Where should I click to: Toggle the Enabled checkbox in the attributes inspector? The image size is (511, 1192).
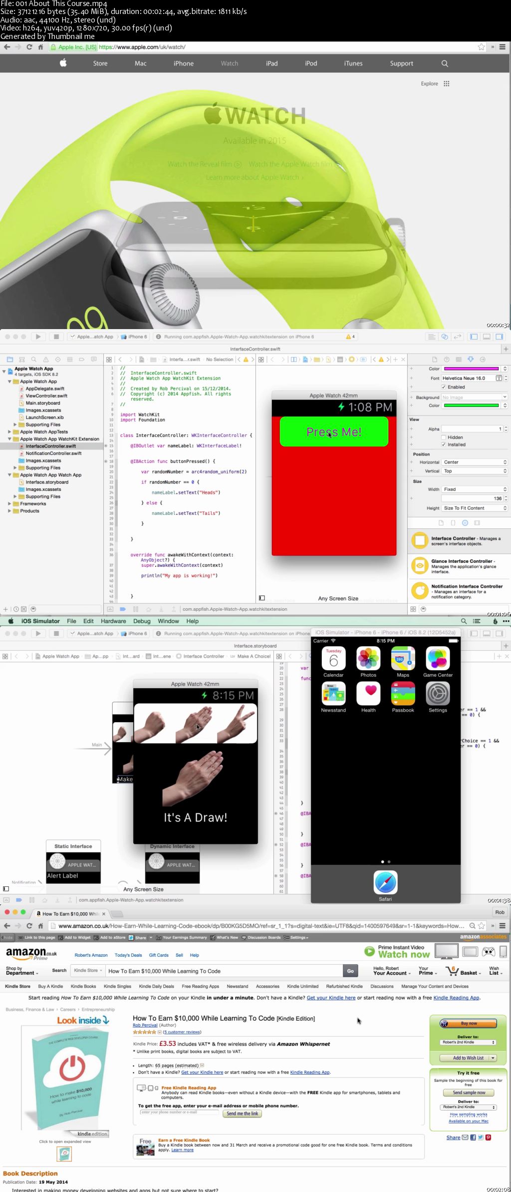[x=443, y=387]
